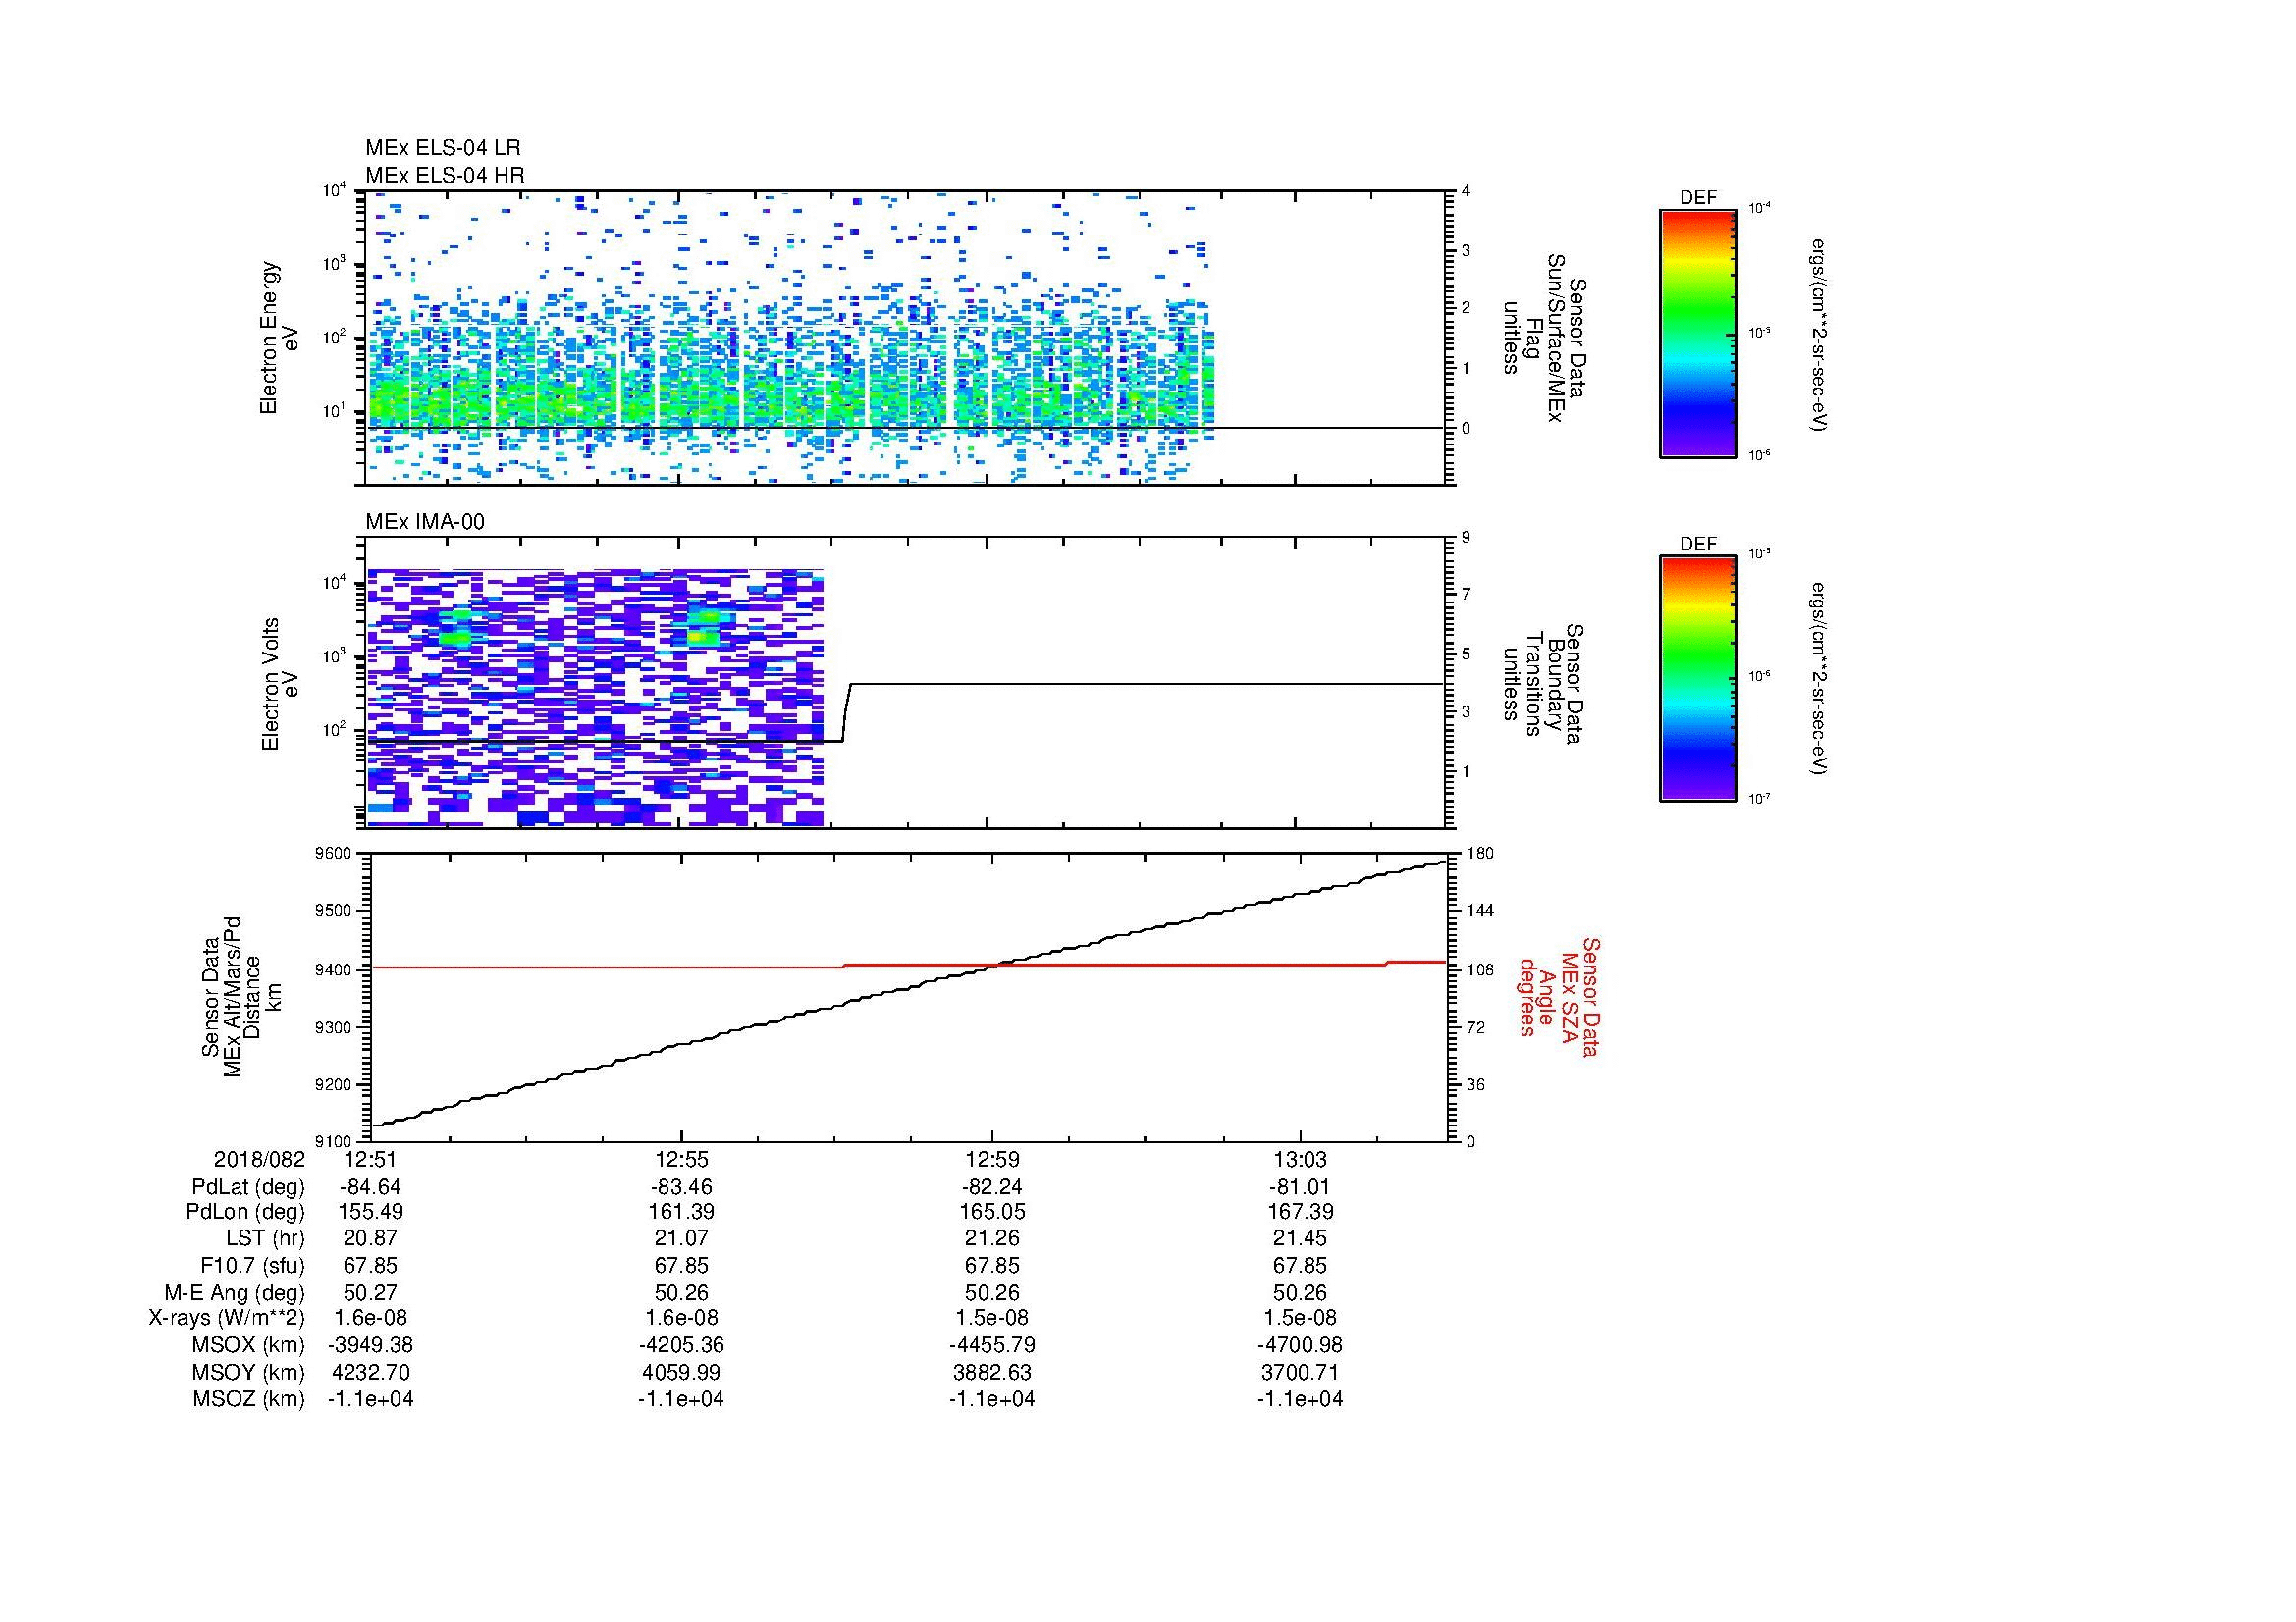Click the MSOX value -4455.79
2296x1622 pixels.
[x=992, y=1345]
